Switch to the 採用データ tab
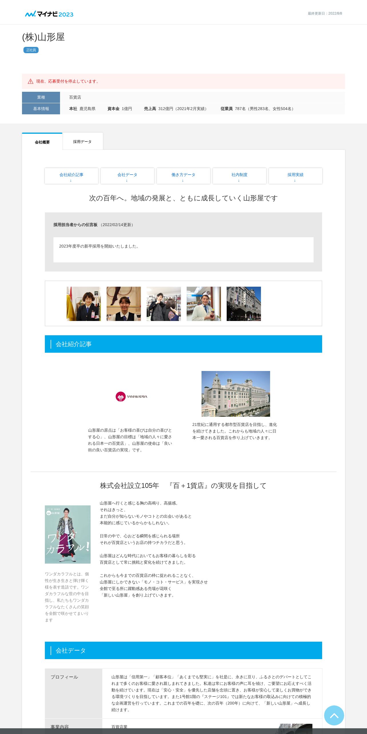This screenshot has width=367, height=734. [82, 141]
